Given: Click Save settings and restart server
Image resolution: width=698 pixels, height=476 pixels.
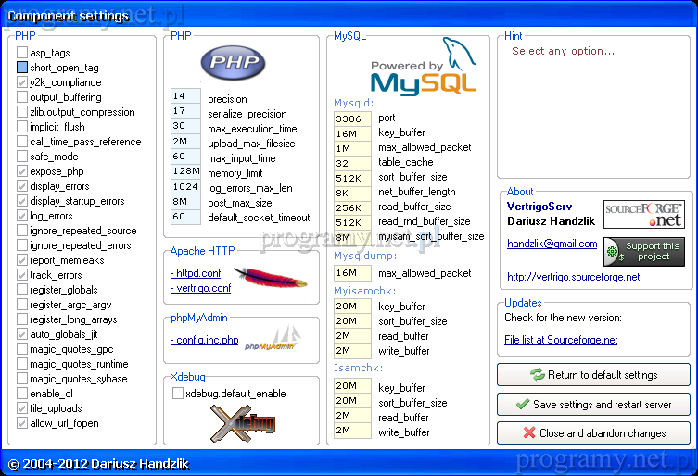Looking at the screenshot, I should click(593, 404).
